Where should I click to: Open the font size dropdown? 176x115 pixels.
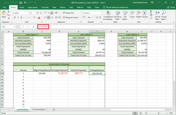click(x=35, y=13)
